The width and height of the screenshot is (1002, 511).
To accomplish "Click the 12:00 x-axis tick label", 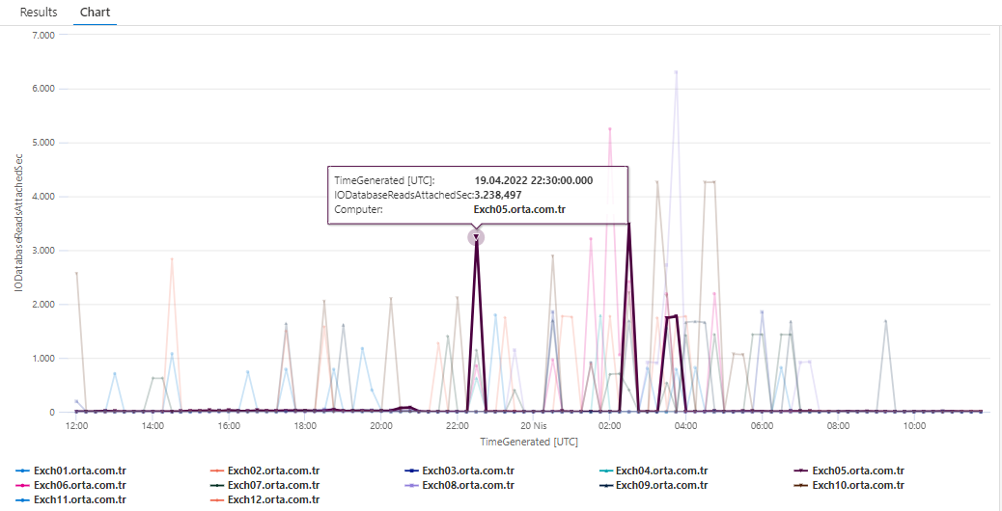I will coord(76,425).
